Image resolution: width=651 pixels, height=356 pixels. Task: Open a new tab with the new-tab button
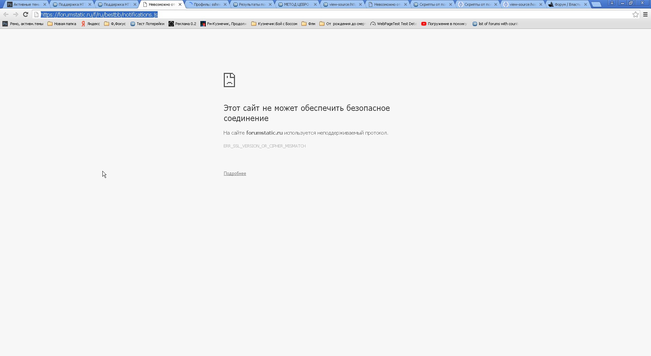(x=596, y=4)
